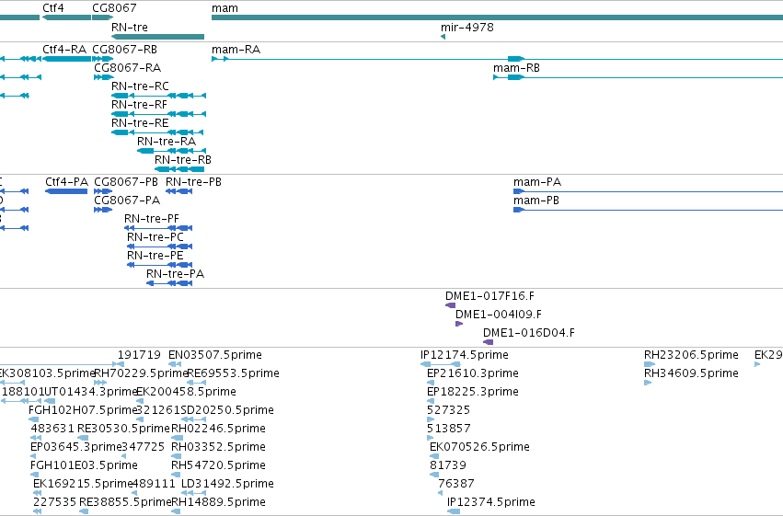Open the RN-tre-PE protein label

pos(155,256)
